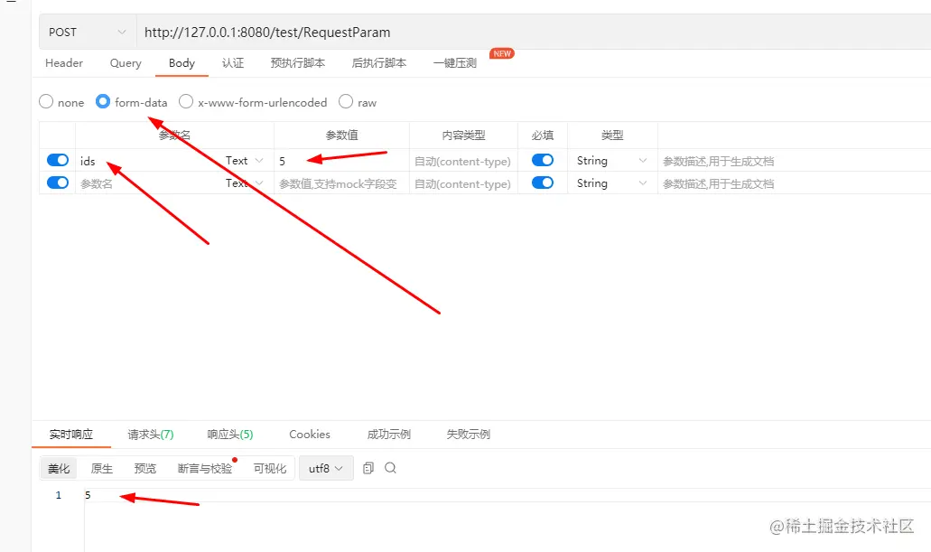Screen dimensions: 931x552
Task: Click the empty 参数名 field in second row
Action: (148, 183)
